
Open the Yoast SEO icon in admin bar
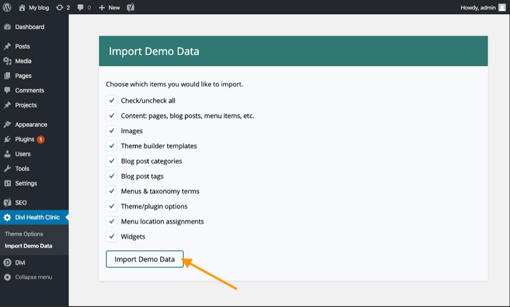[130, 7]
